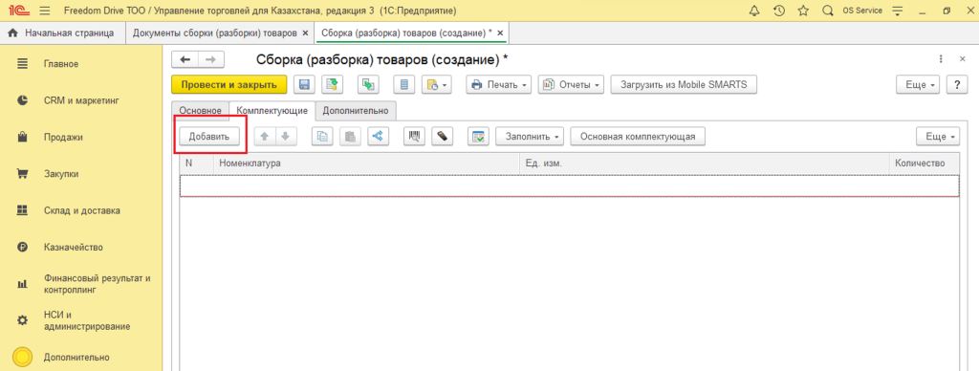Click the N column header
The height and width of the screenshot is (371, 979).
197,163
